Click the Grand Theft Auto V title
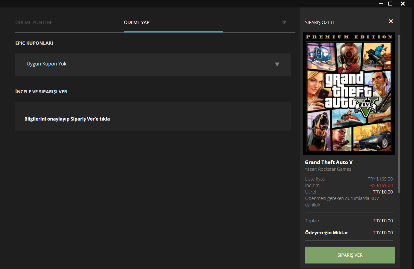Viewport: 414px width, 269px height. (x=329, y=162)
